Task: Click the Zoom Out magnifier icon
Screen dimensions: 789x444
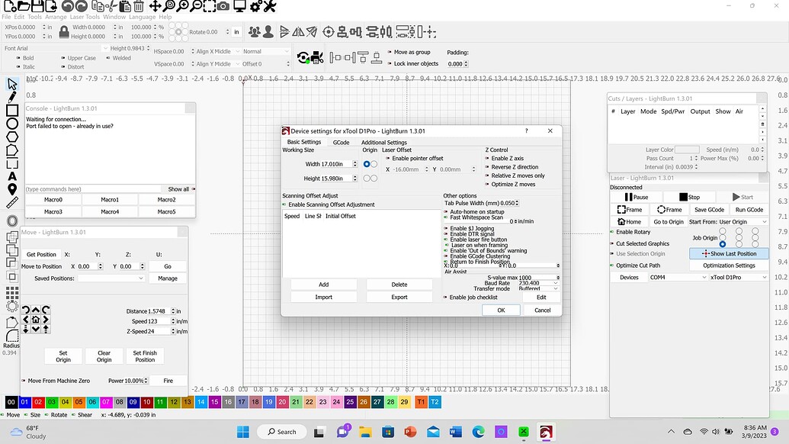Action: (x=196, y=6)
